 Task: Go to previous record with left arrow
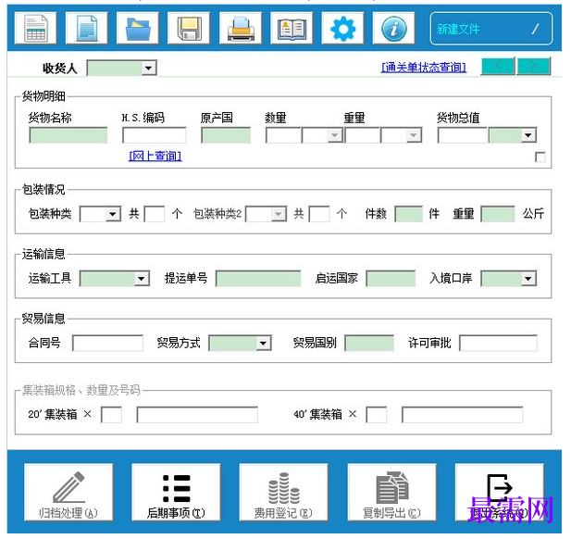tap(498, 66)
